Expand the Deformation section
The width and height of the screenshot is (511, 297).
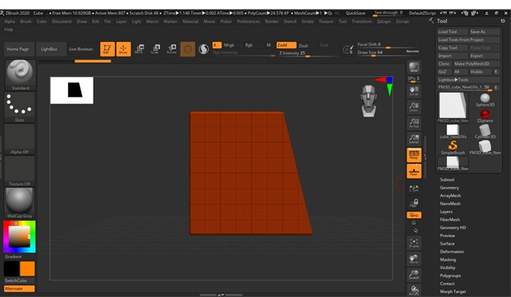452,251
